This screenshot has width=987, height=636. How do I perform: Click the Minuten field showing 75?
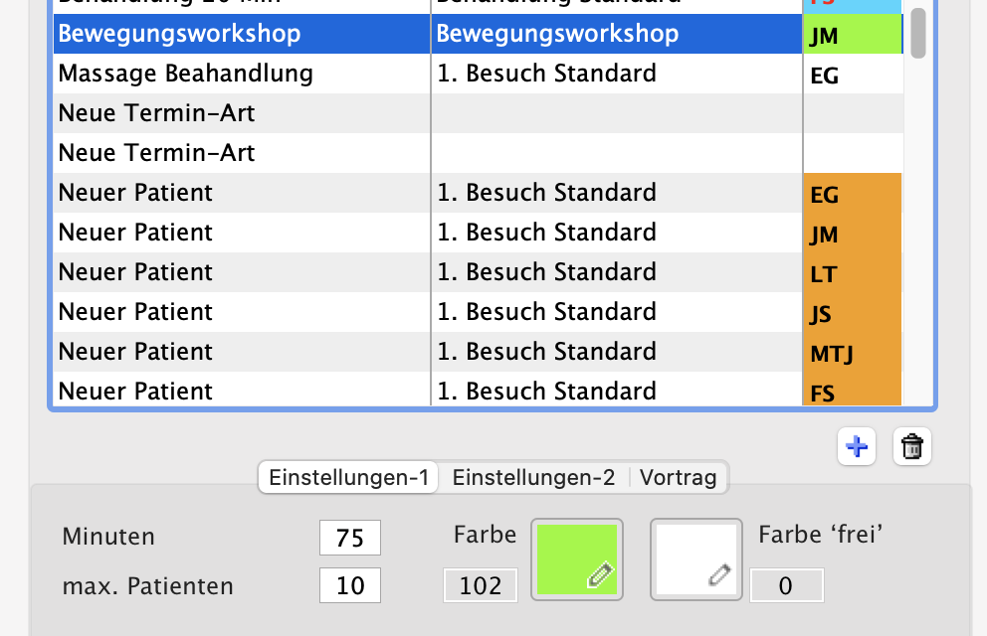[349, 538]
